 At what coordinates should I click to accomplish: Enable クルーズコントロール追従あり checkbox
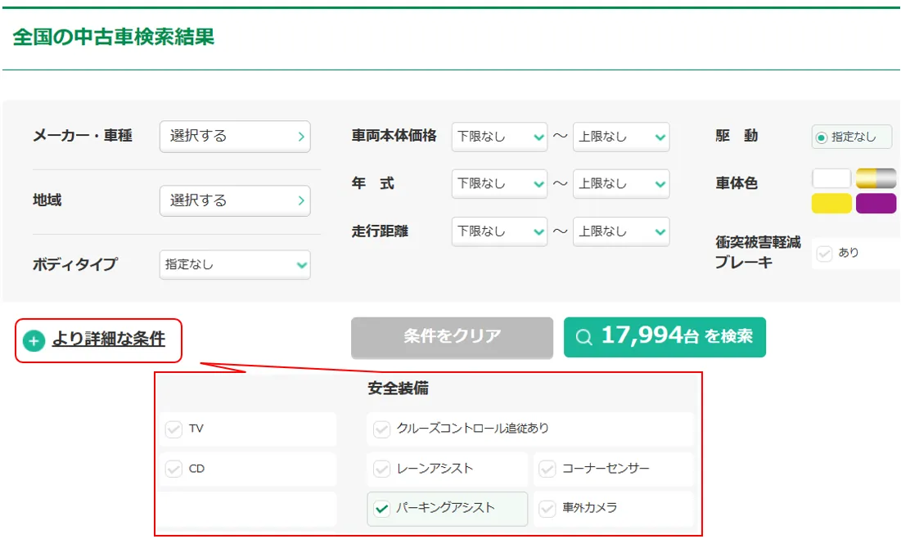tap(381, 429)
